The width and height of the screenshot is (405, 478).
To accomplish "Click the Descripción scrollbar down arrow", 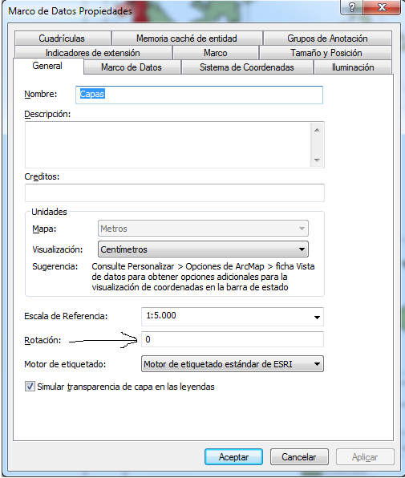I will click(317, 160).
